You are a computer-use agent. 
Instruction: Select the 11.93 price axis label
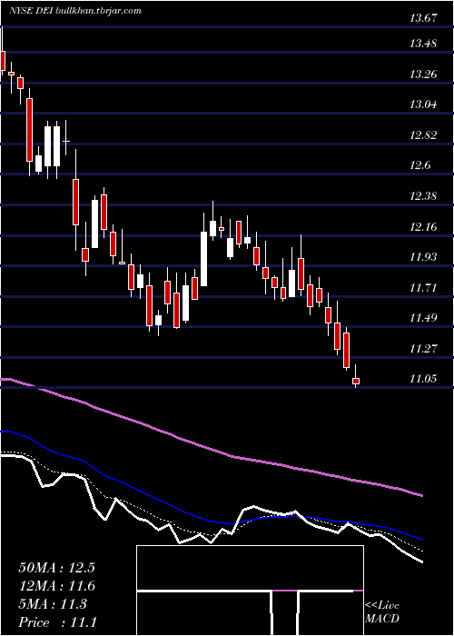point(423,257)
